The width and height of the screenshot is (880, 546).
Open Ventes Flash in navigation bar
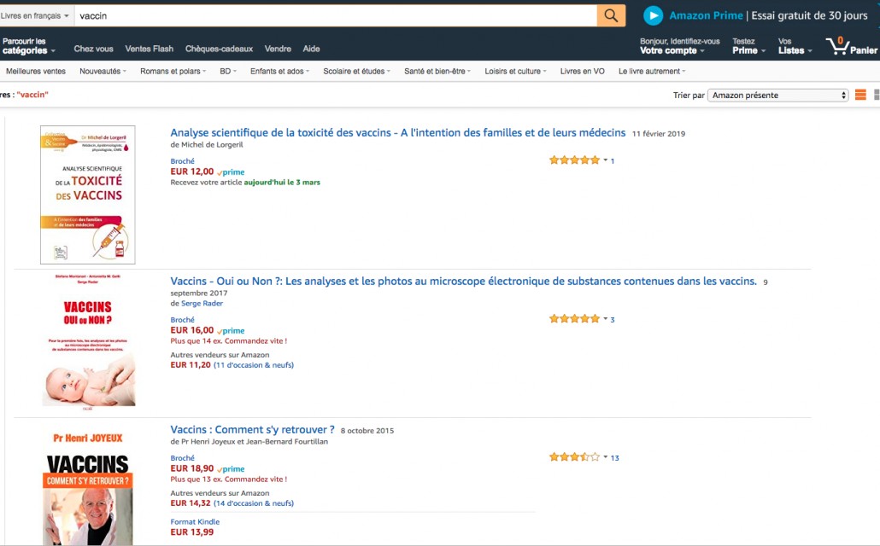(150, 49)
